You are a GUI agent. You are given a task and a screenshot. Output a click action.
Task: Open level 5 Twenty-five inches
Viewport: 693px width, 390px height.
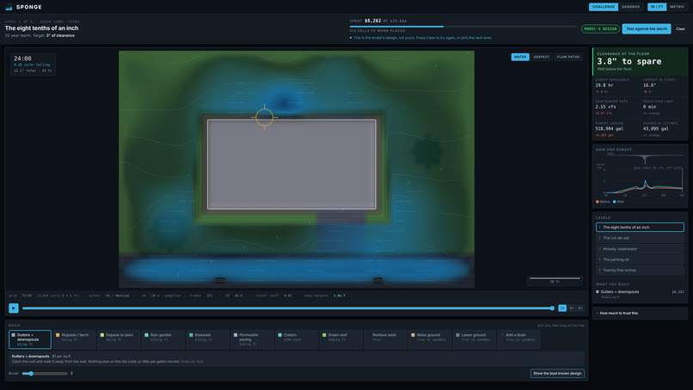[x=640, y=270]
